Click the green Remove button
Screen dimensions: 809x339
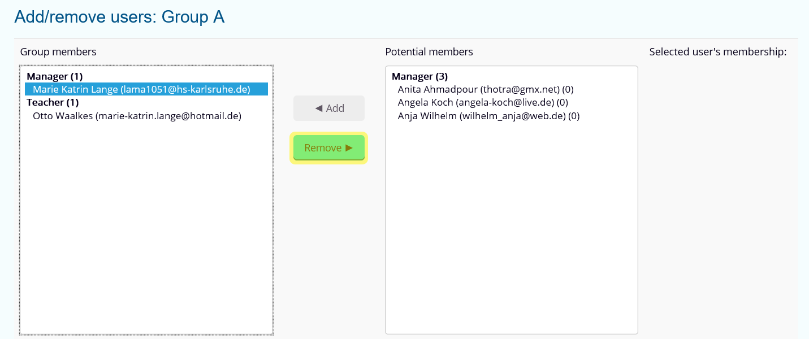click(x=329, y=148)
